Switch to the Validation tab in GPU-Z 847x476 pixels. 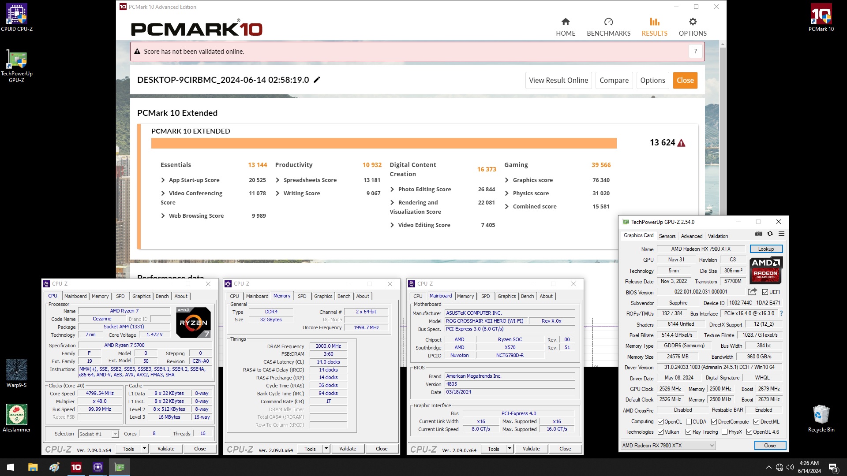[x=718, y=236]
